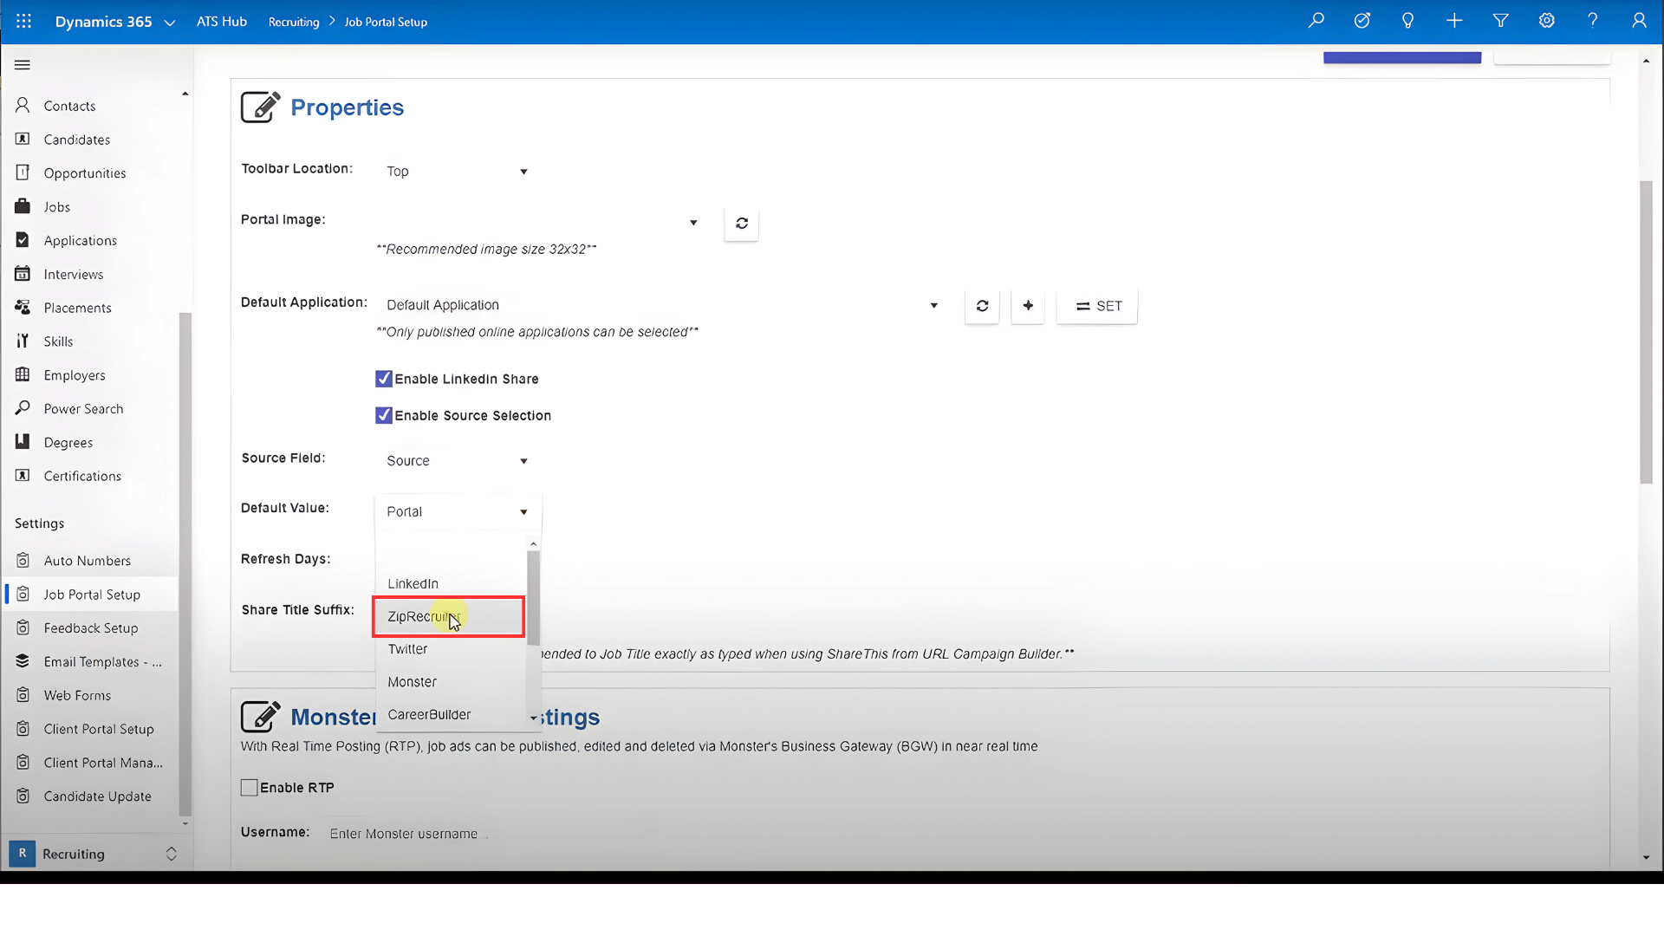
Task: Collapse the sidebar with hamburger icon
Action: [x=23, y=65]
